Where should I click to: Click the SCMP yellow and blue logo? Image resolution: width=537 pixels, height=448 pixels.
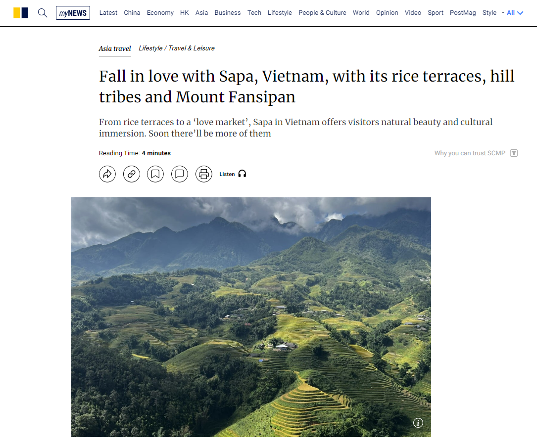[21, 13]
